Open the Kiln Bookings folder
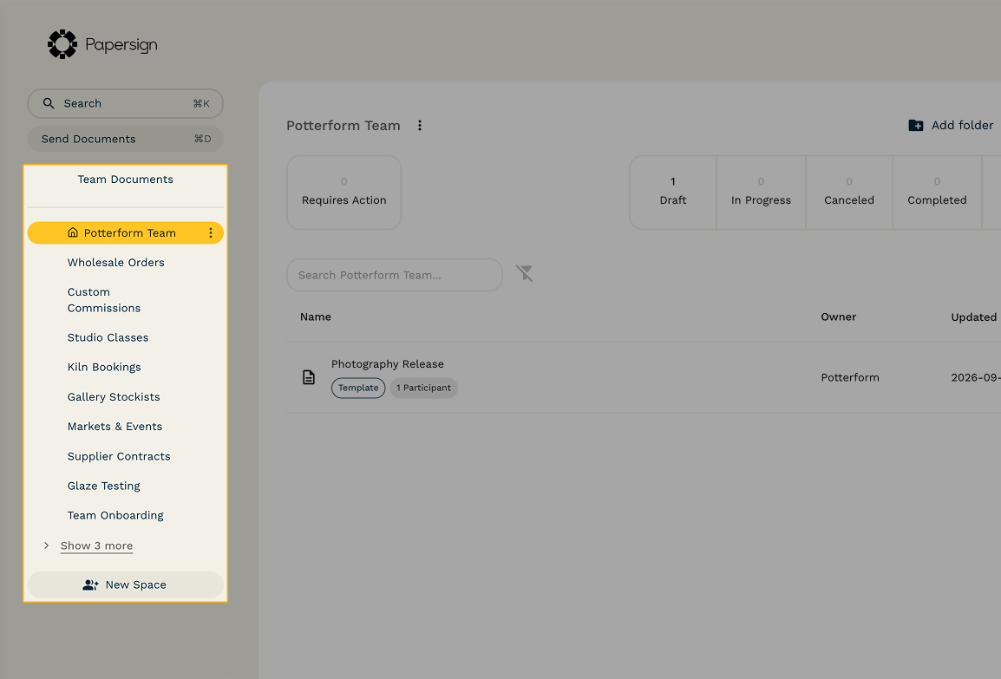Image resolution: width=1001 pixels, height=679 pixels. click(104, 367)
